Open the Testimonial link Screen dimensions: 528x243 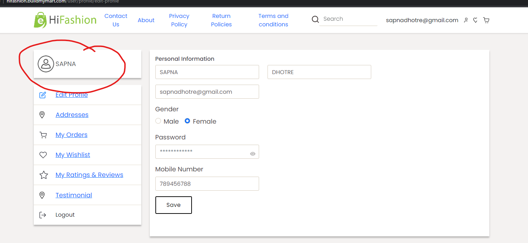coord(74,195)
